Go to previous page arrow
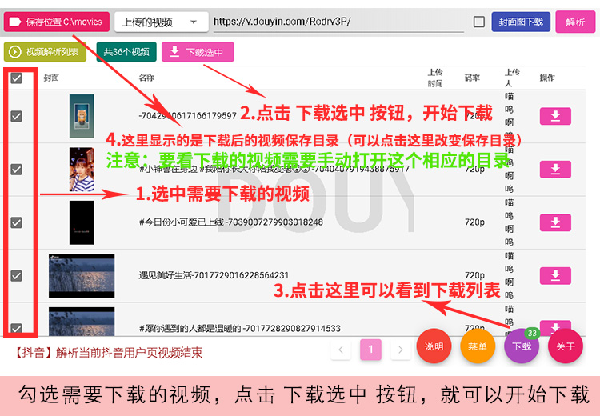 click(x=341, y=350)
